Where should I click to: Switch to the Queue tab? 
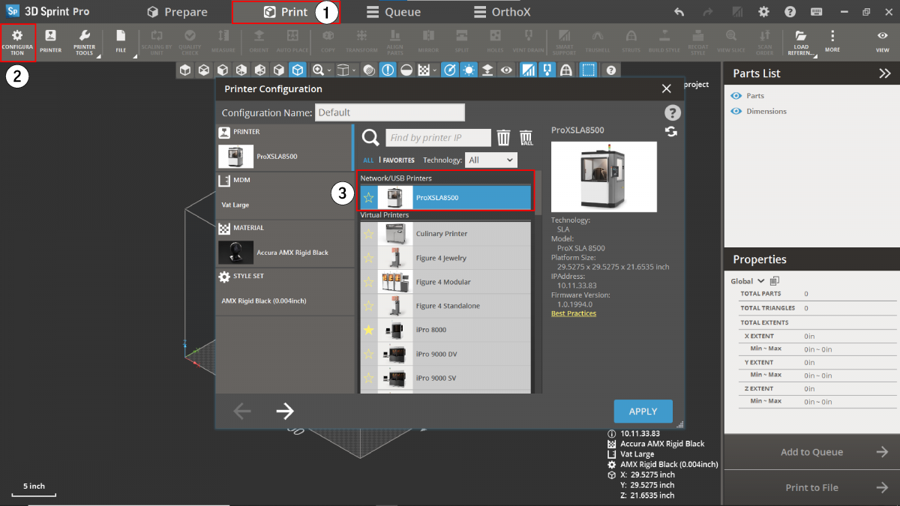[x=394, y=12]
